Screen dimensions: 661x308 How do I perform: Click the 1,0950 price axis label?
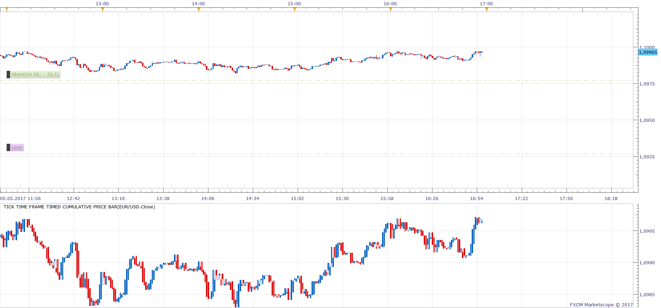click(x=647, y=120)
